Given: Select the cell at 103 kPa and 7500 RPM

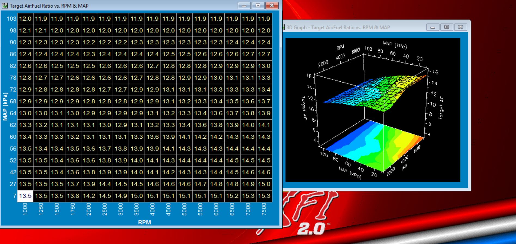Looking at the screenshot, I should pyautogui.click(x=264, y=19).
